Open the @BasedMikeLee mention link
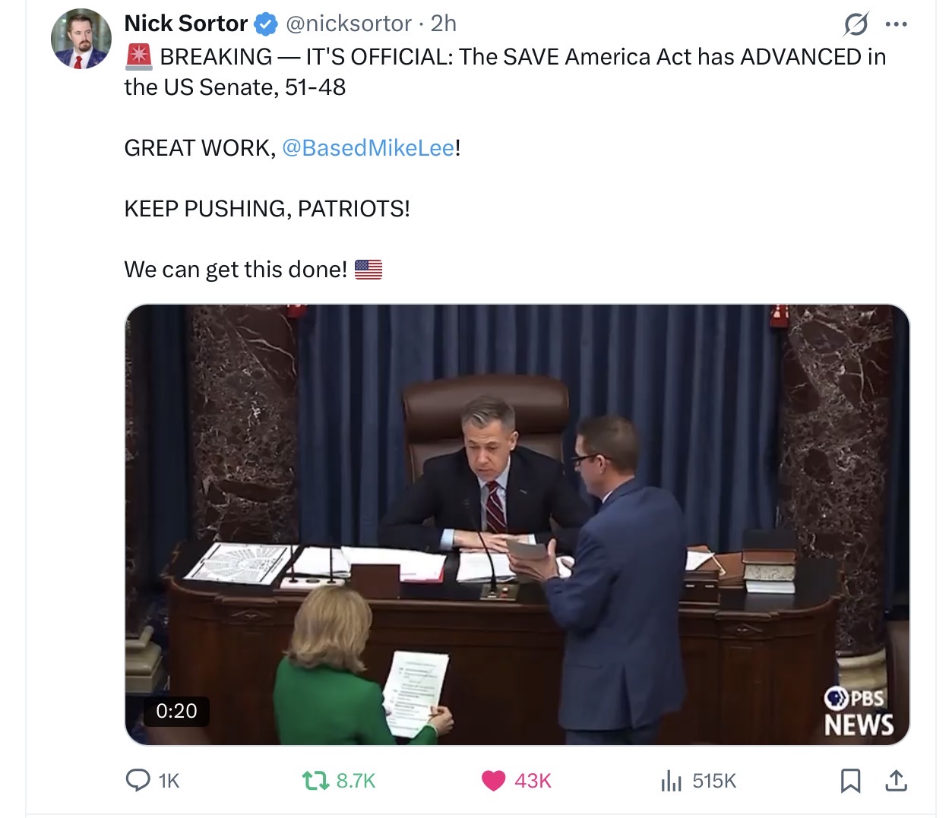This screenshot has width=952, height=818. (x=368, y=147)
